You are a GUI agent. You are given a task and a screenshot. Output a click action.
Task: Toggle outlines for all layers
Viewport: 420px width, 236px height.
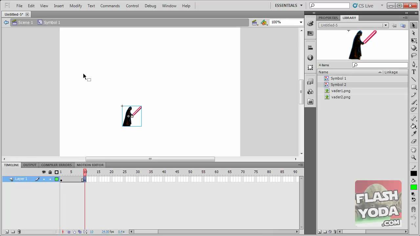click(x=56, y=172)
